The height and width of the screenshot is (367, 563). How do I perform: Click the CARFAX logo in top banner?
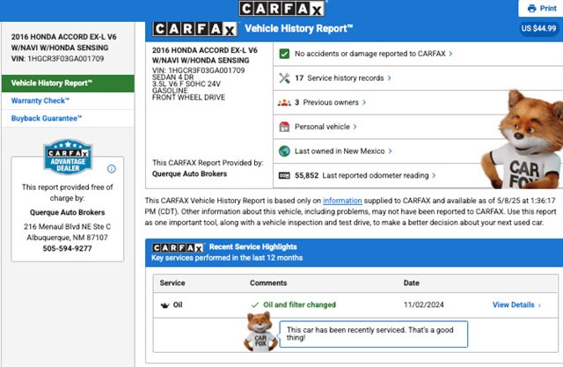(281, 9)
